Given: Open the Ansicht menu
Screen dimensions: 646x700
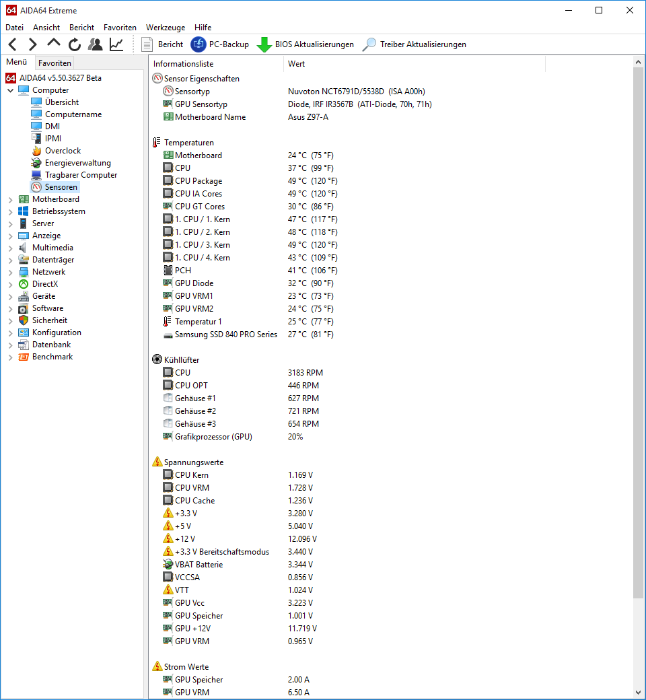Looking at the screenshot, I should [46, 27].
